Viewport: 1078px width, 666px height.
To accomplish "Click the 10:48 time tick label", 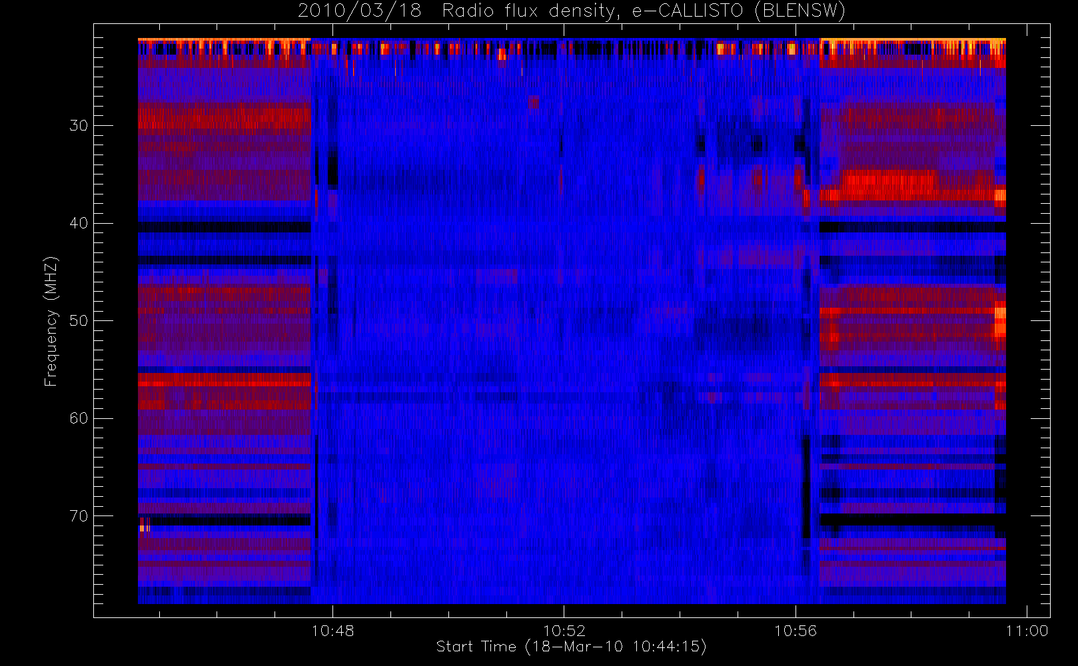I will point(333,631).
